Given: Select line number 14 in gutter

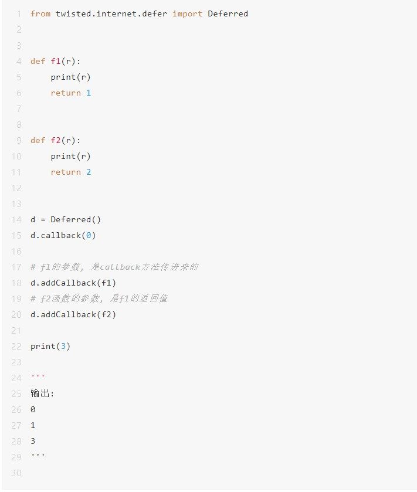Looking at the screenshot, I should tap(16, 220).
